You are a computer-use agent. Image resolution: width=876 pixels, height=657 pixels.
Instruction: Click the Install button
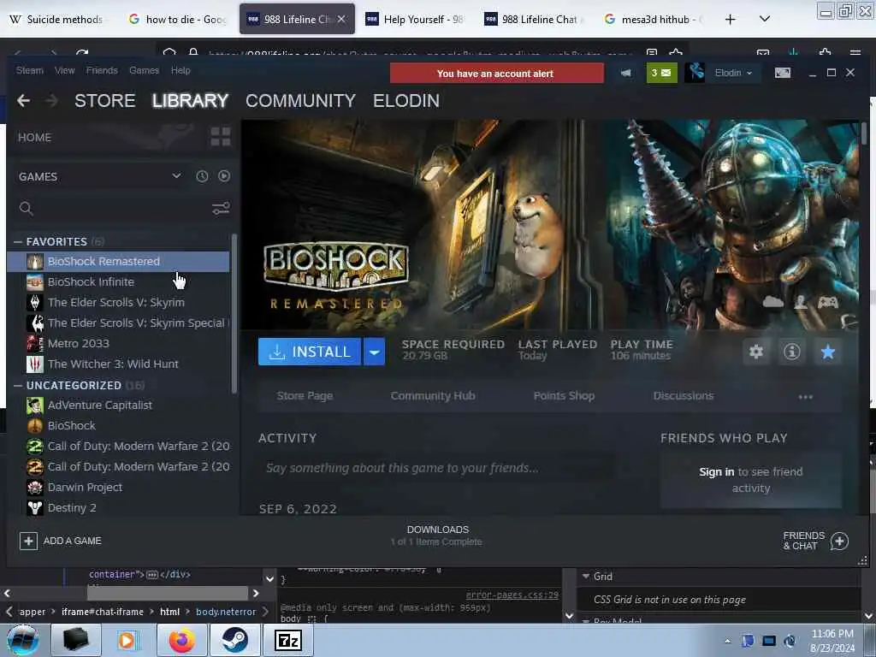(x=310, y=352)
